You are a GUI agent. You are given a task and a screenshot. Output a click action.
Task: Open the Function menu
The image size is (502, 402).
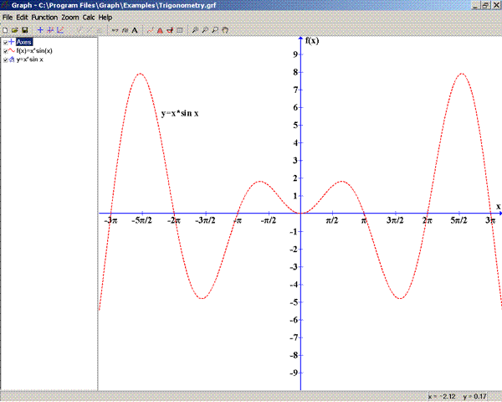point(44,17)
